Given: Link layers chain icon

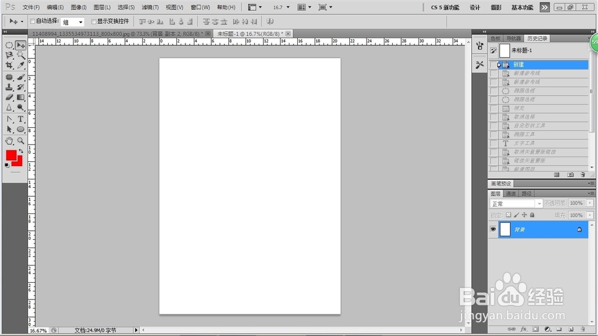Looking at the screenshot, I should (x=511, y=329).
